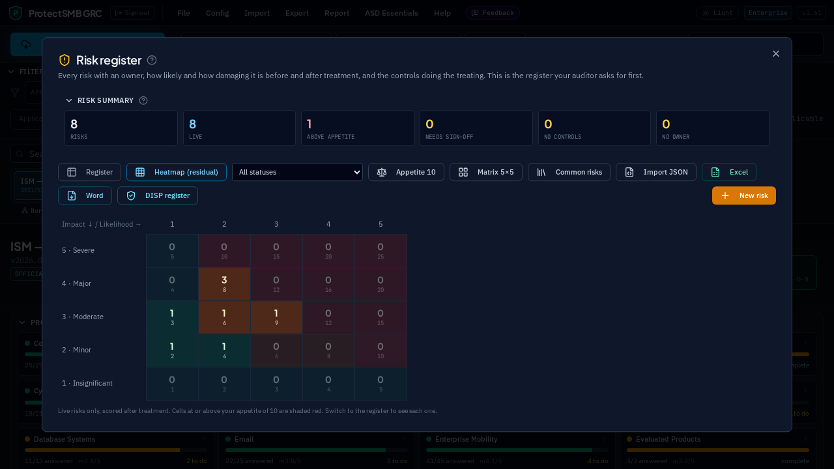834x469 pixels.
Task: Open the DISP register shield button
Action: coord(158,195)
